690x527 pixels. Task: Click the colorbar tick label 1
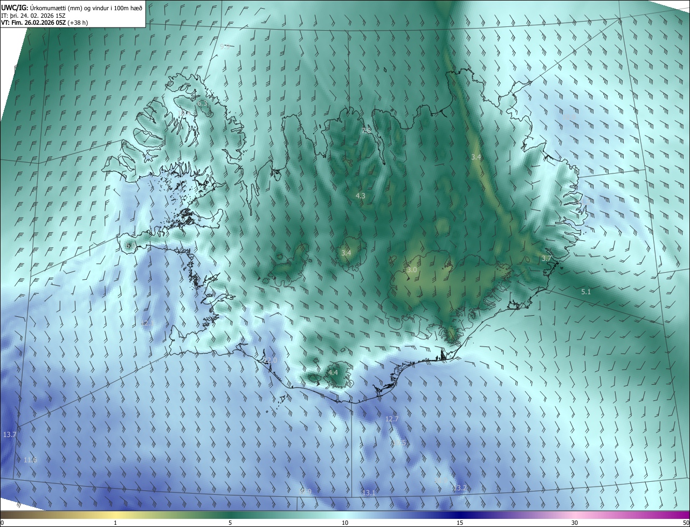(x=115, y=523)
